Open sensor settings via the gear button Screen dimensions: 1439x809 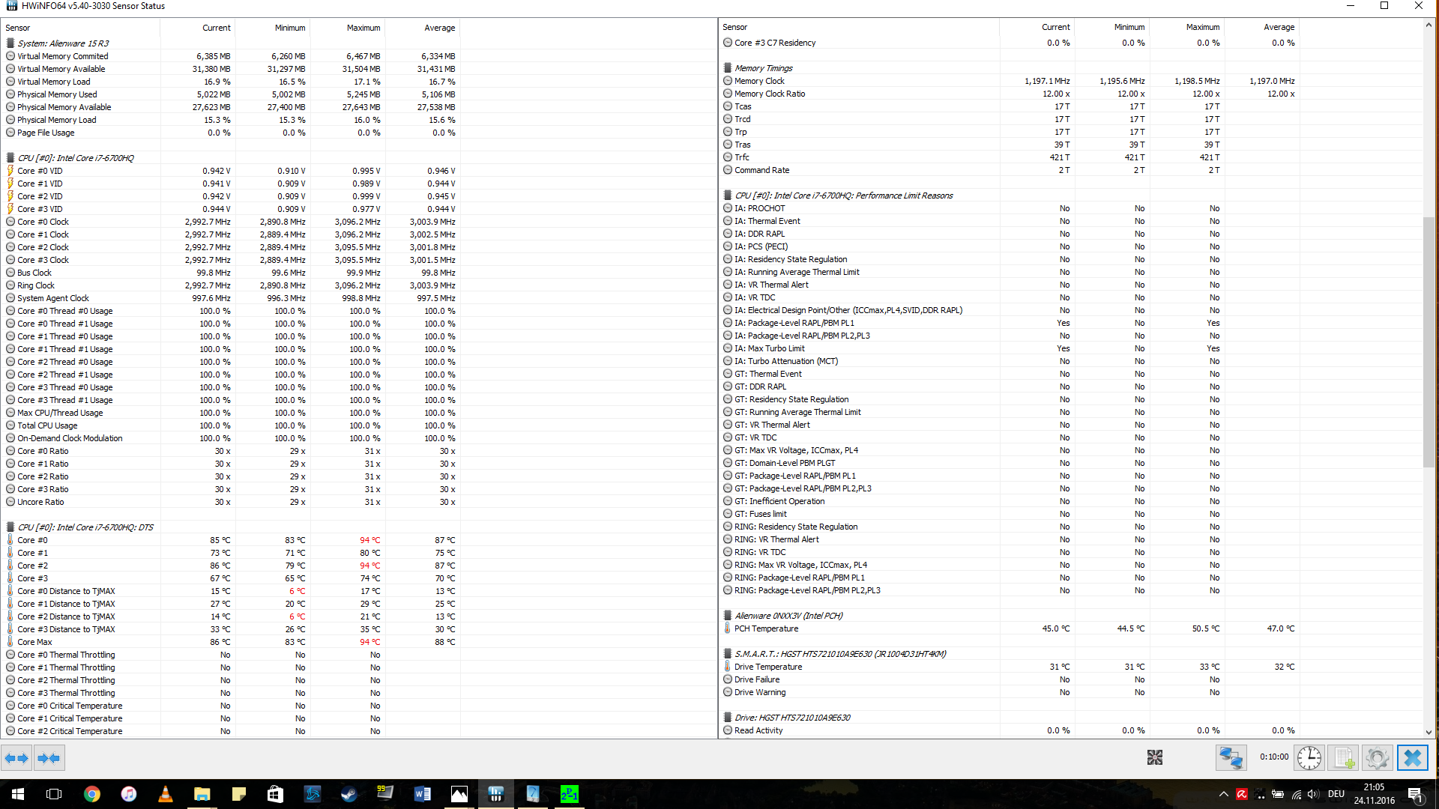(1377, 758)
